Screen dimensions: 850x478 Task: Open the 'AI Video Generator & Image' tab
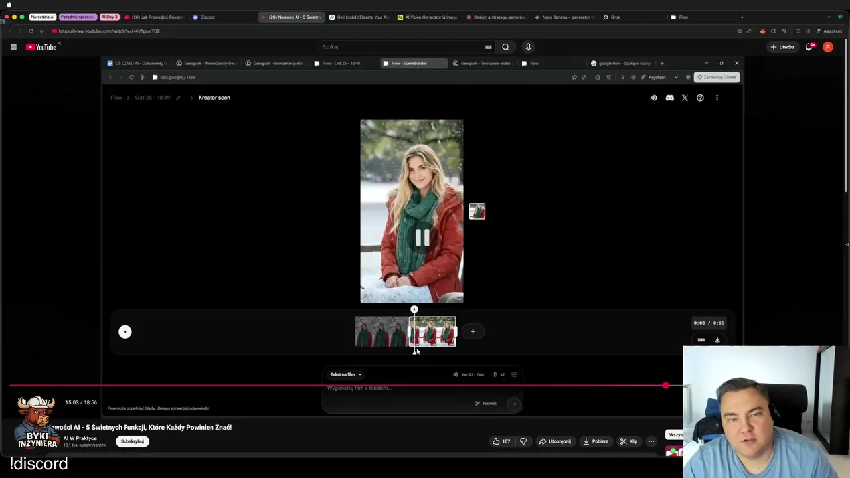(x=428, y=17)
